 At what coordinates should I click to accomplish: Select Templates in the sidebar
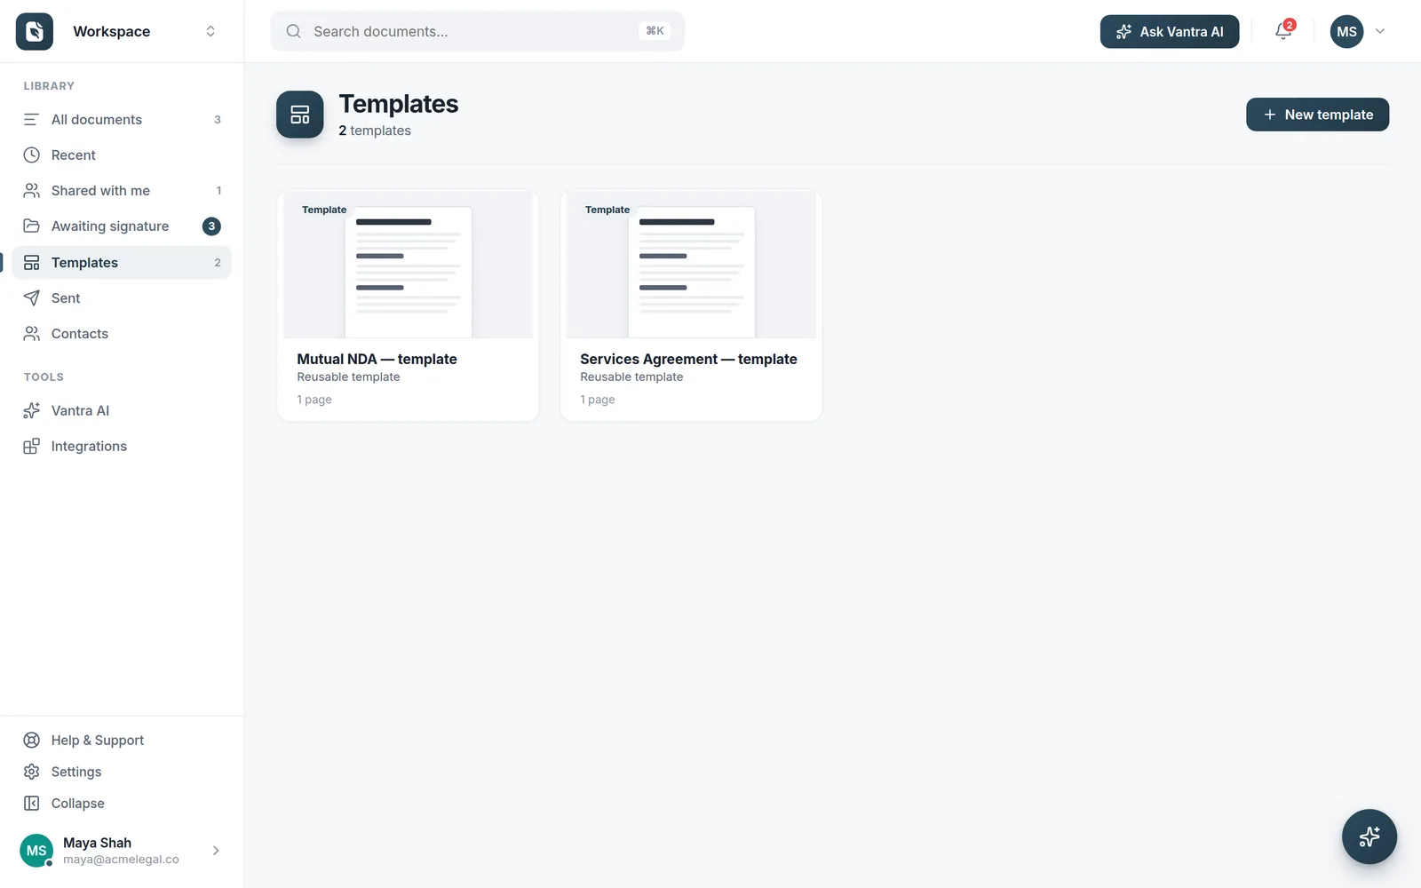(x=122, y=263)
